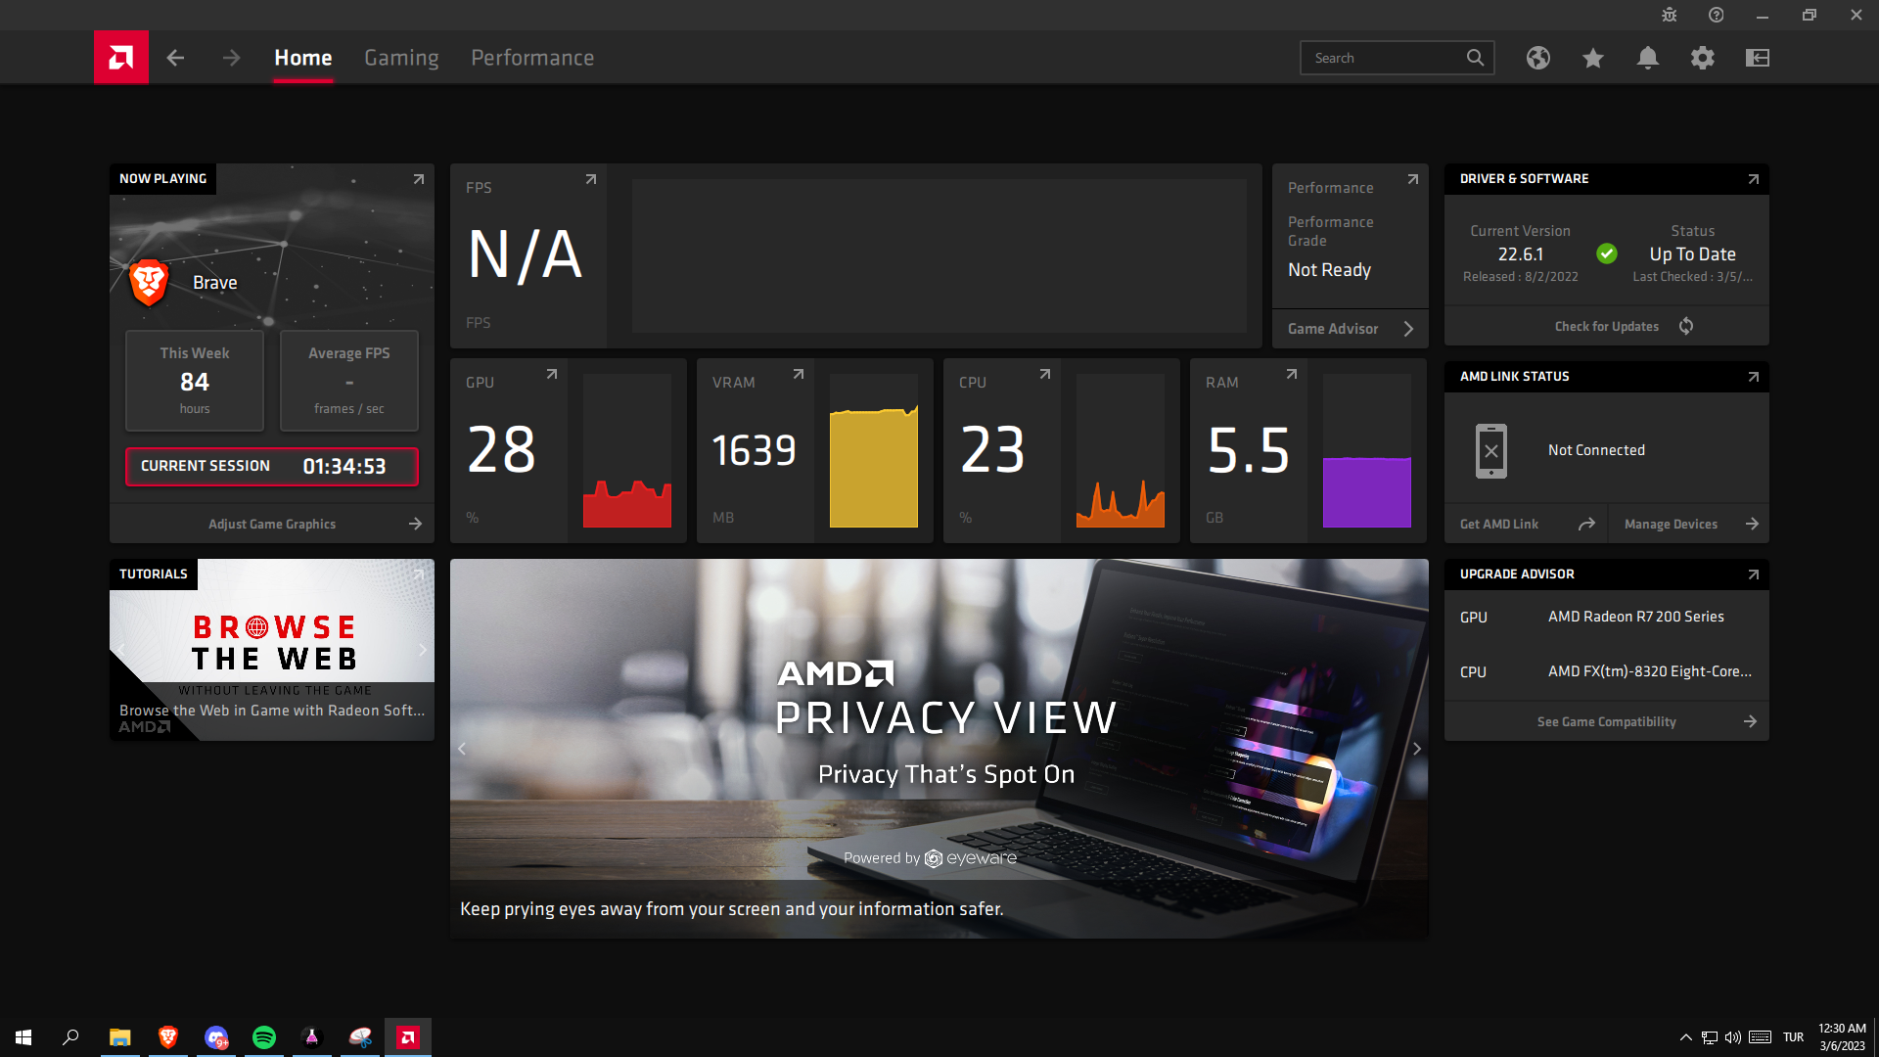1879x1057 pixels.
Task: Open the help question mark icon
Action: [x=1716, y=15]
